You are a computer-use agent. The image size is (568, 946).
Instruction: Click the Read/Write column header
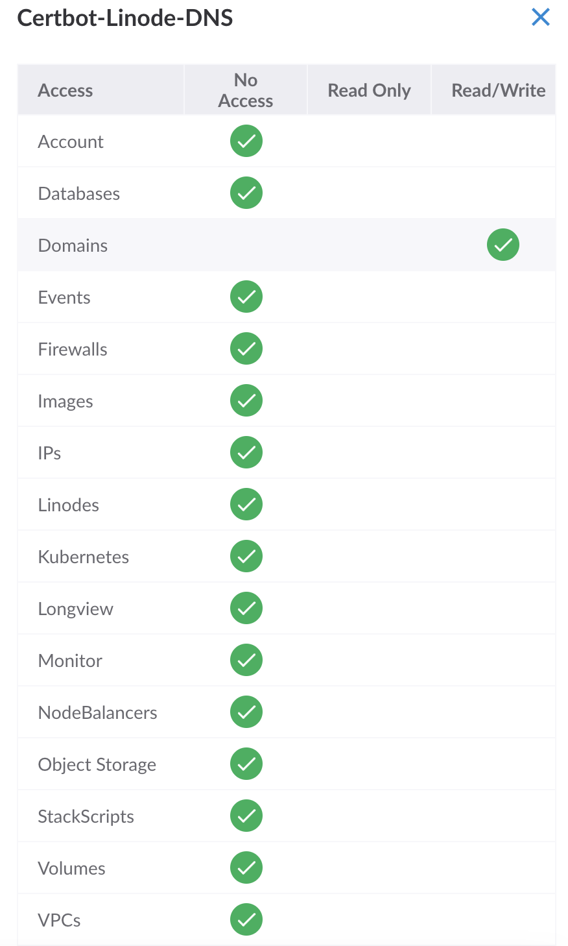498,90
